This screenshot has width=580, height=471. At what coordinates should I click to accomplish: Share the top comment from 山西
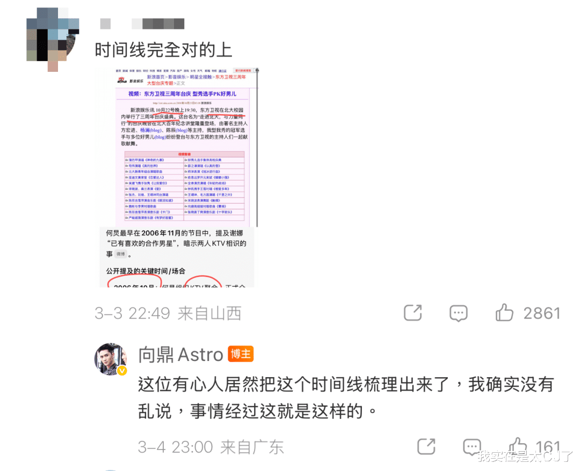tap(413, 313)
